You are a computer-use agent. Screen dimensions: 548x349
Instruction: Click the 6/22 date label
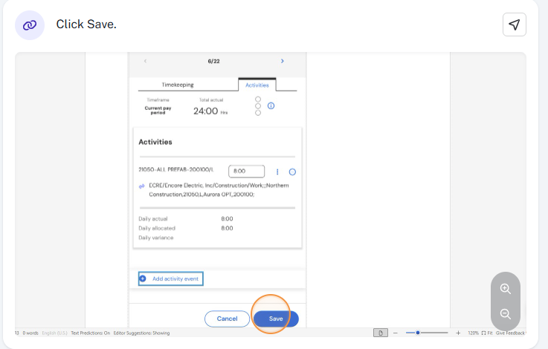tap(213, 61)
